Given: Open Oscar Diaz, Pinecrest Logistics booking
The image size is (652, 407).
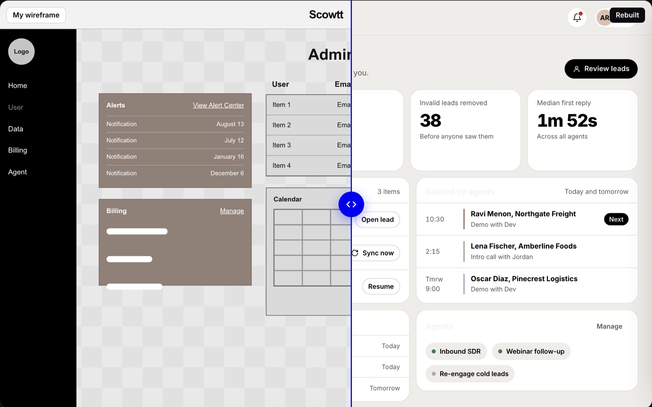Looking at the screenshot, I should coord(527,284).
